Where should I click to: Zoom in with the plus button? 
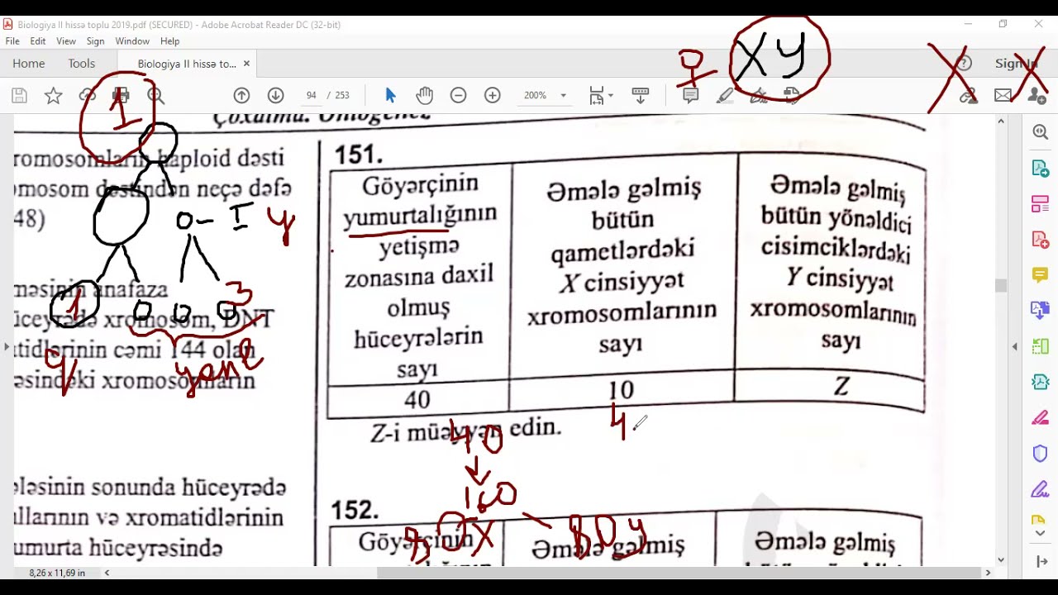click(493, 96)
